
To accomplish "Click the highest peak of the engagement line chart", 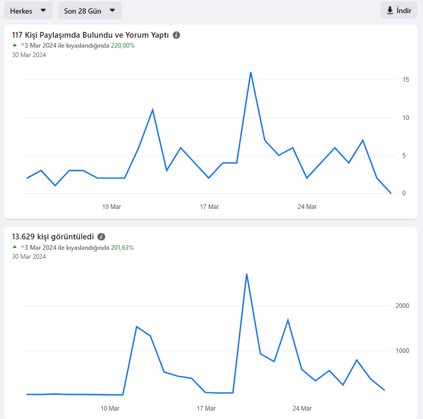I will 251,73.
